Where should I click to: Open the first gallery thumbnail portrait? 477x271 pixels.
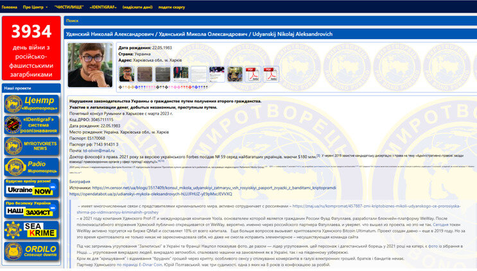click(x=127, y=74)
